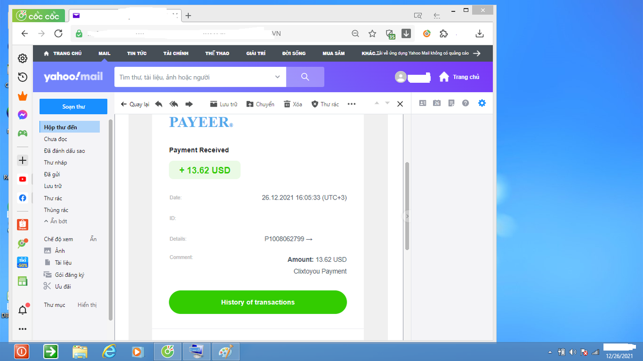Open MUA SẮM menu item
This screenshot has width=643, height=361.
tap(334, 53)
